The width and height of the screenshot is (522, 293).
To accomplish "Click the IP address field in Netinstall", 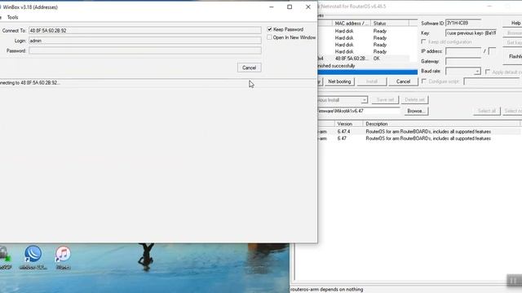I will (x=463, y=51).
